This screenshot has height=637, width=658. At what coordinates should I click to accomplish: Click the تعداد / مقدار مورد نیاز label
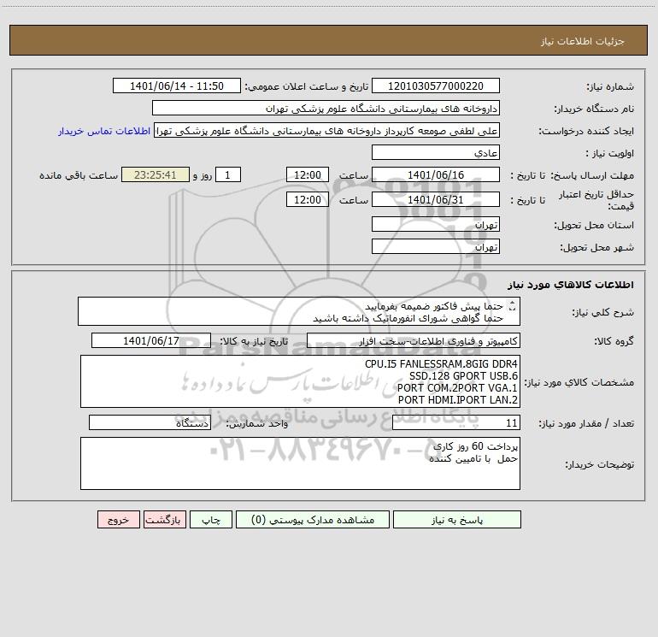point(586,423)
